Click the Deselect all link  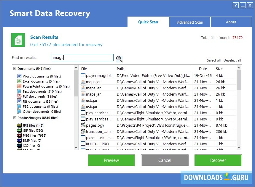point(232,60)
